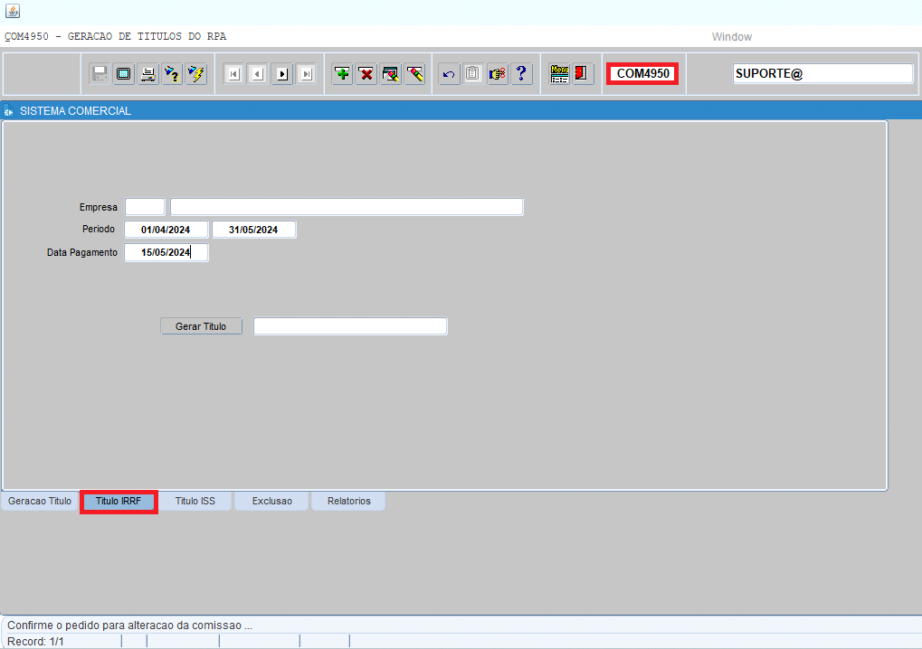The height and width of the screenshot is (649, 922).
Task: Go to the last record
Action: [x=307, y=74]
